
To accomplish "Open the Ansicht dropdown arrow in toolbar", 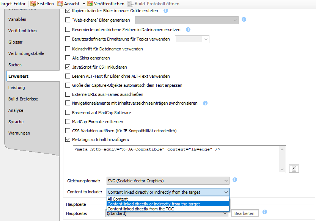I will click(84, 4).
